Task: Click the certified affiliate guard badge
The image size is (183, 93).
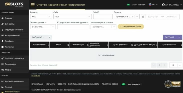Action: pyautogui.click(x=172, y=84)
